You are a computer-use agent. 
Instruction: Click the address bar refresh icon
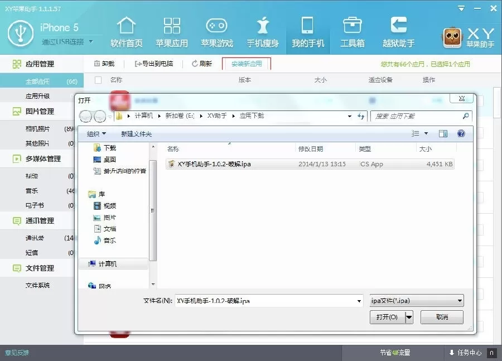click(x=361, y=116)
